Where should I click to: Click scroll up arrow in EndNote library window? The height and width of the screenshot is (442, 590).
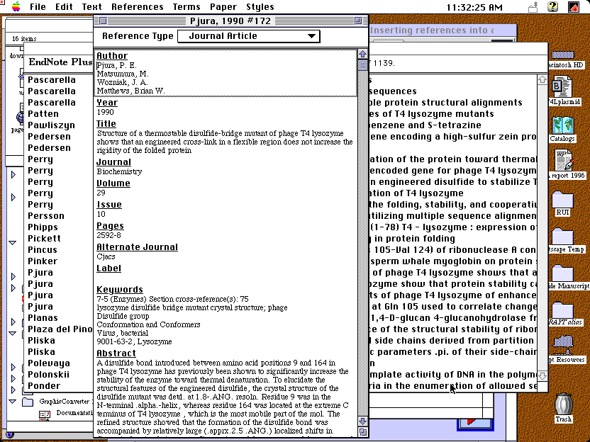(x=542, y=79)
